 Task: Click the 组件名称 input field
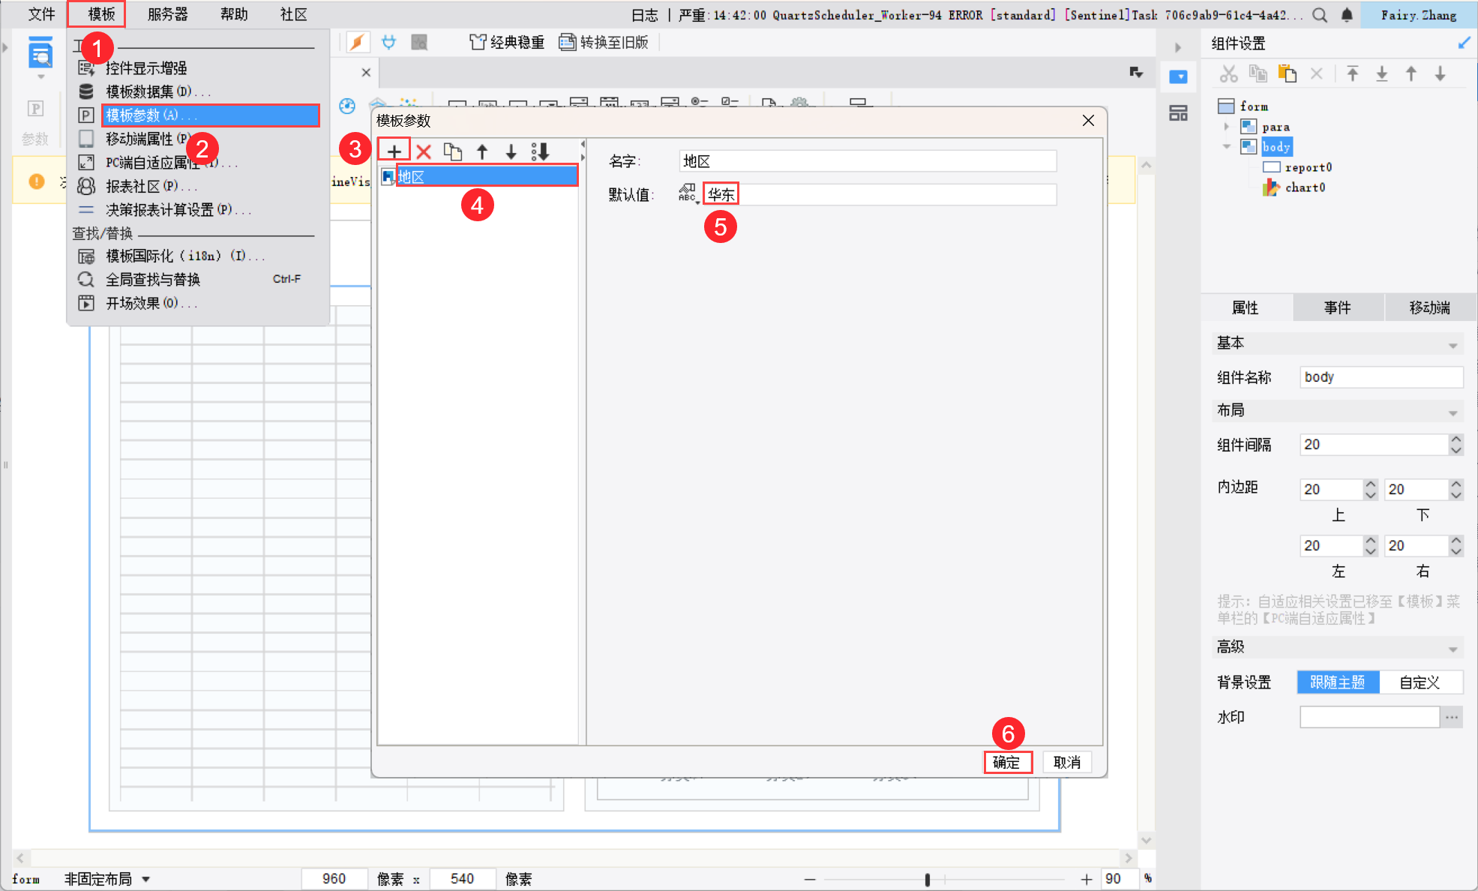pos(1381,377)
